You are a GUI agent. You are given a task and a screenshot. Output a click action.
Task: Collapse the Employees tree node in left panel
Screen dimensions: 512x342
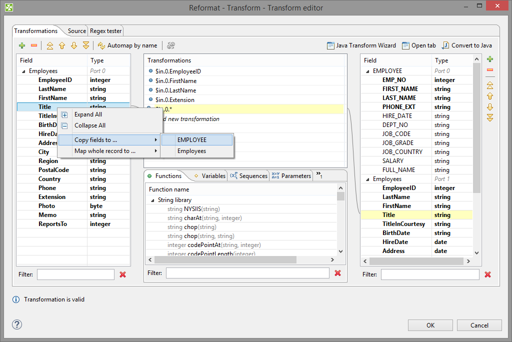[x=23, y=71]
